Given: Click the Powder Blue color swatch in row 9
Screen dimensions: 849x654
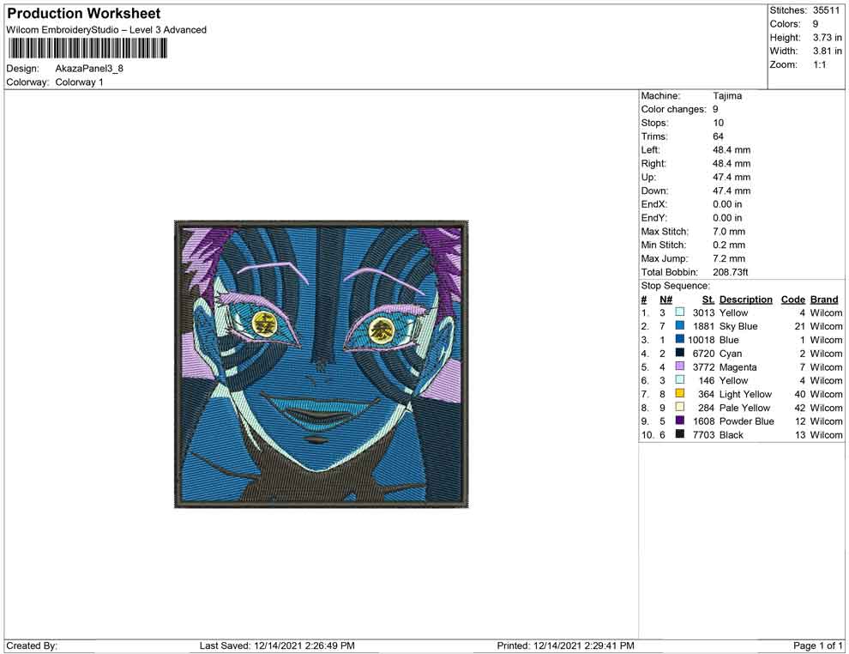Looking at the screenshot, I should coord(679,421).
